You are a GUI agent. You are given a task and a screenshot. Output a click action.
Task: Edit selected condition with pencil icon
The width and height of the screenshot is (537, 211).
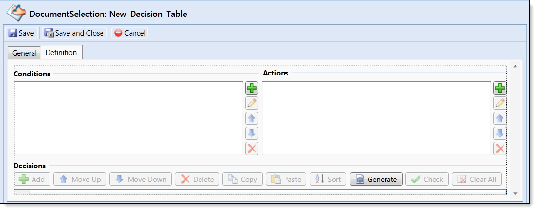point(252,104)
